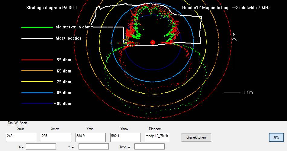
Task: Focus the Xmin field showing 248
Action: coord(21,137)
